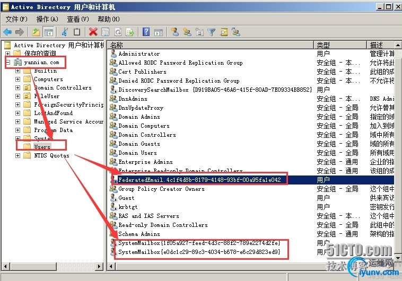
Task: Click the clipboard Copy toolbar icon
Action: (x=77, y=32)
